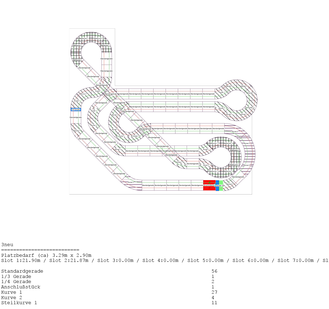Viewport: 329px width, 309px height.
Task: Click the topmost Kurve 2 on right side
Action: click(235, 131)
